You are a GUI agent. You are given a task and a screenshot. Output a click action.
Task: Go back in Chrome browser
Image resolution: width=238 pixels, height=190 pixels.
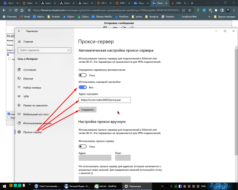4,10
